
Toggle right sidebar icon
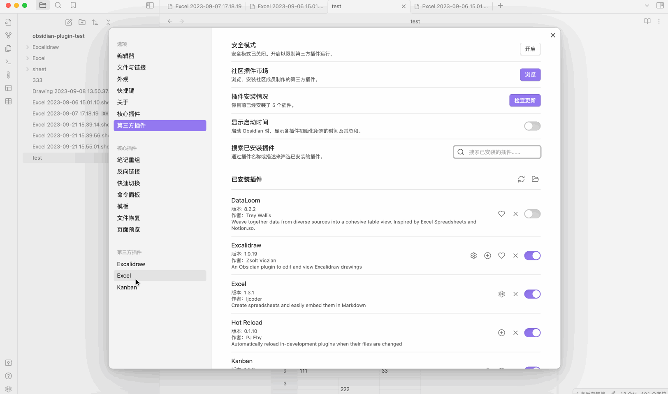click(660, 5)
